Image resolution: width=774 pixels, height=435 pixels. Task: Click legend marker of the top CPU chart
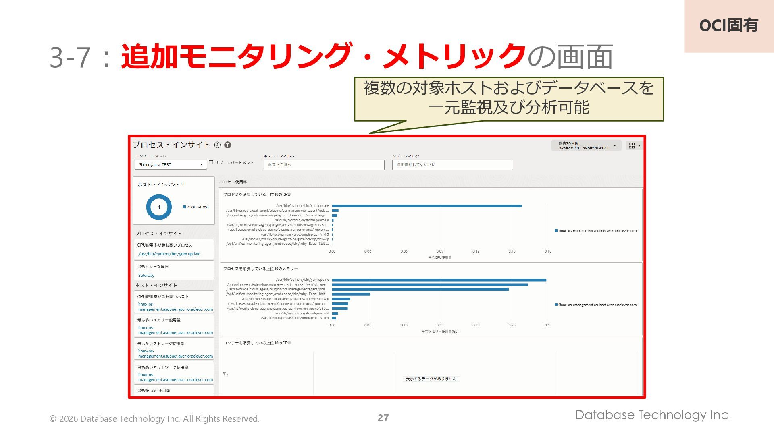tap(556, 231)
